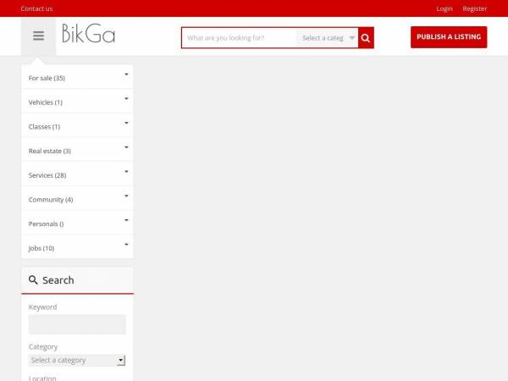This screenshot has height=381, width=508.
Task: Open the header 'Select a categ' dropdown
Action: pyautogui.click(x=327, y=38)
